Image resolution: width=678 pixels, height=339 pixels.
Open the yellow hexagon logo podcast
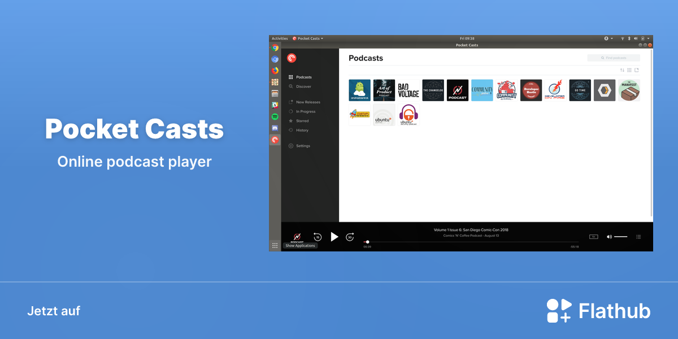(x=605, y=90)
